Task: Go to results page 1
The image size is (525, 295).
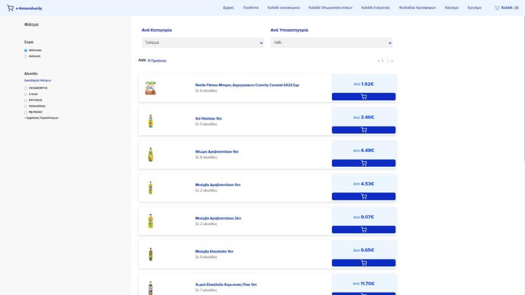Action: 383,61
